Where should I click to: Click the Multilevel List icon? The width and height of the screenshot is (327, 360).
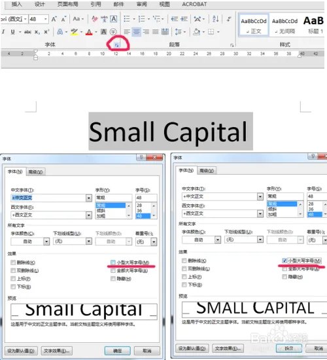point(156,19)
